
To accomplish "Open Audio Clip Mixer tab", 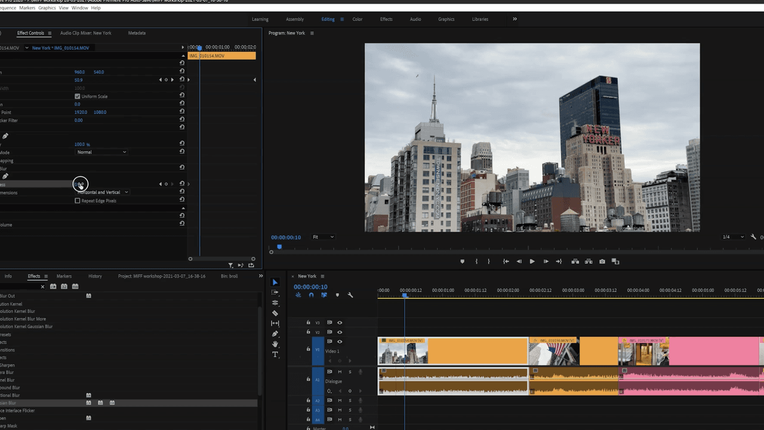I will (85, 33).
